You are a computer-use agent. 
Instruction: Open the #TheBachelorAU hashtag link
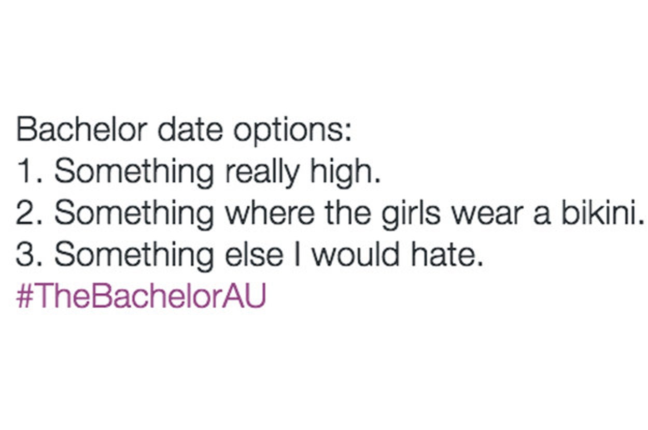coord(141,296)
